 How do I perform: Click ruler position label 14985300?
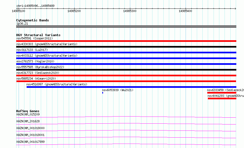tap(130, 11)
